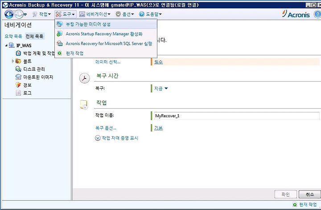Open the 옵션 menu
The height and width of the screenshot is (210, 321).
point(125,14)
